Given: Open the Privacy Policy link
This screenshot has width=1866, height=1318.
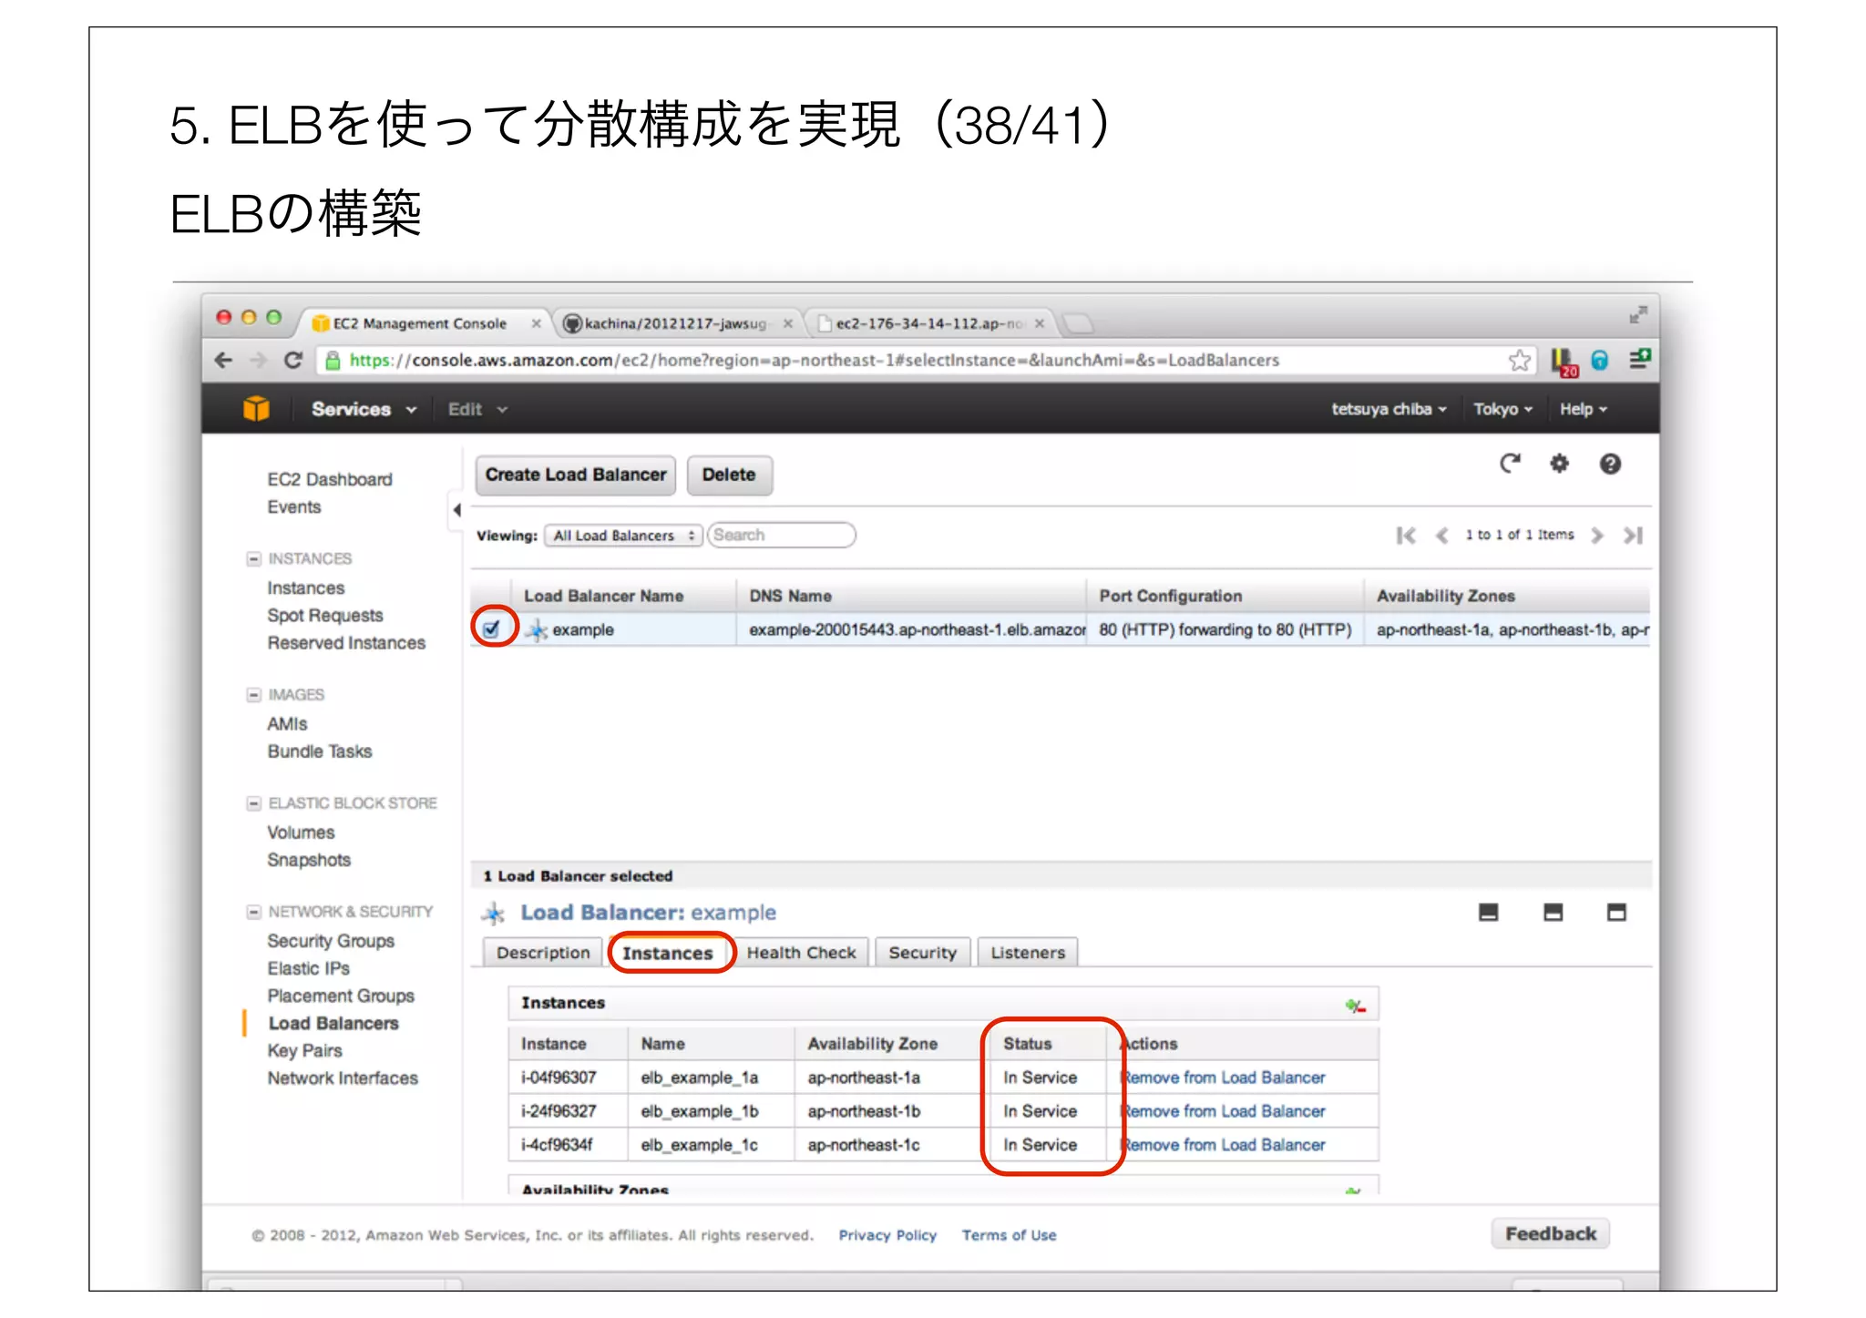Looking at the screenshot, I should tap(887, 1235).
